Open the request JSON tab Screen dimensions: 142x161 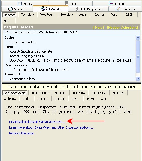tap(129, 15)
